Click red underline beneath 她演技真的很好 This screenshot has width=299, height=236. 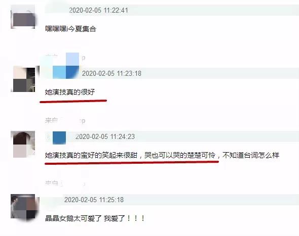click(x=73, y=101)
